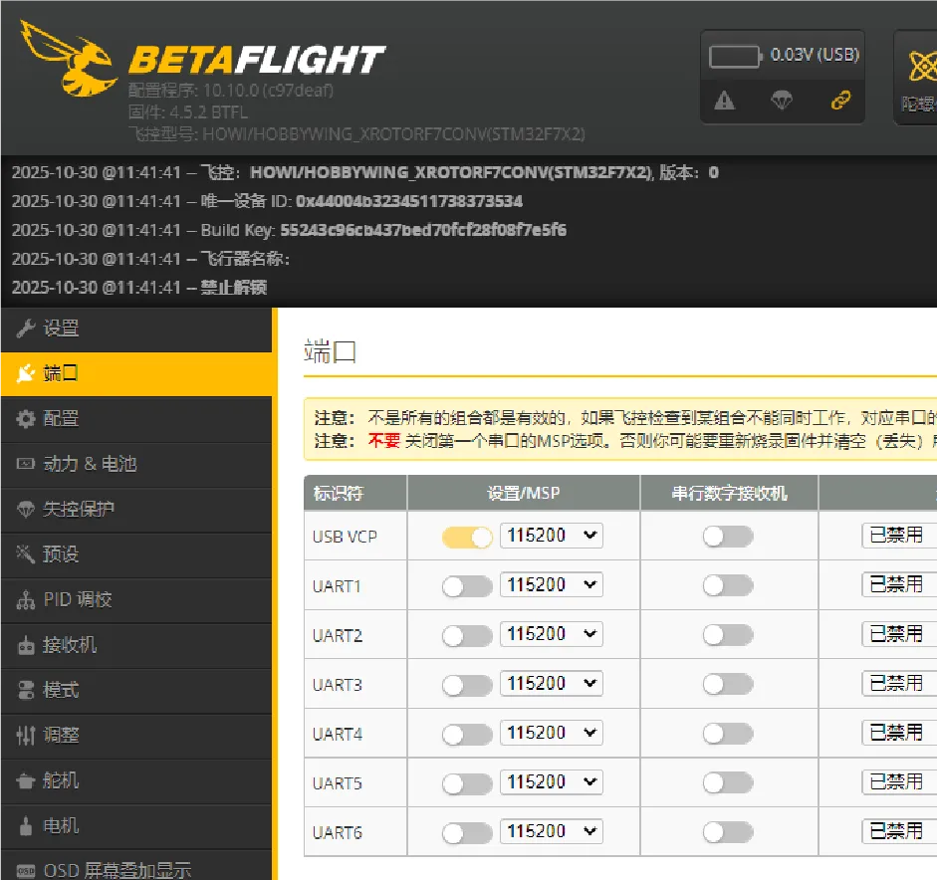Open the USB VCP baud rate dropdown
Image resolution: width=937 pixels, height=880 pixels.
click(551, 536)
